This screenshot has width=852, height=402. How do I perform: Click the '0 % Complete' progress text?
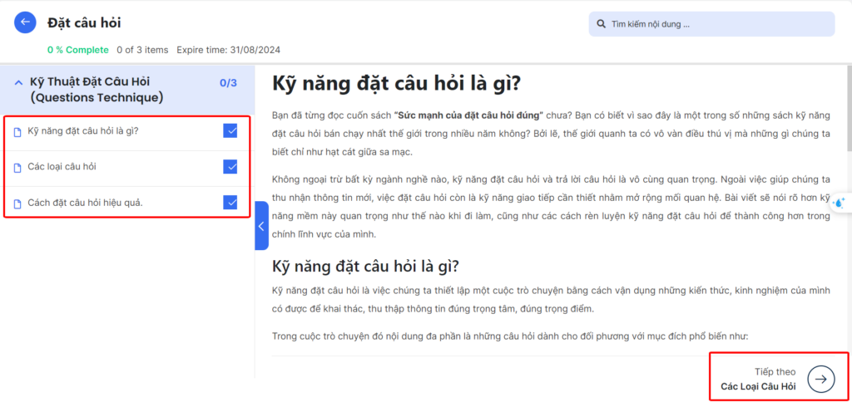click(77, 50)
